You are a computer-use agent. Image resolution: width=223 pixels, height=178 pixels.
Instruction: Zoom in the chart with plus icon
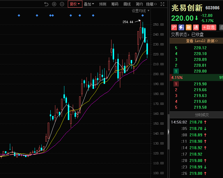click(54, 4)
